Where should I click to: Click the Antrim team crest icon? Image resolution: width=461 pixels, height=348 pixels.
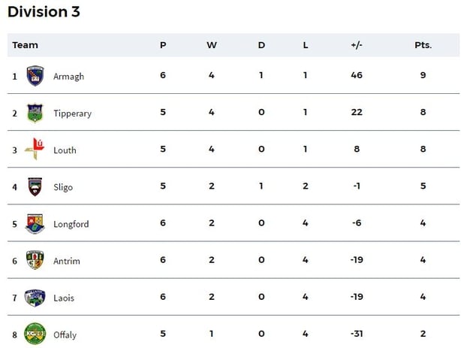tap(35, 260)
